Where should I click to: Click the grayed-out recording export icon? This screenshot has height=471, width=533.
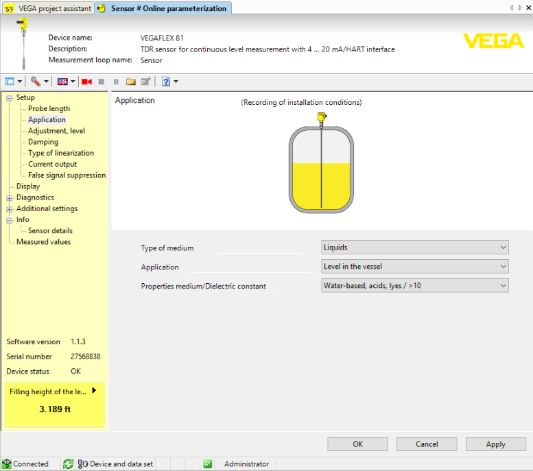point(145,82)
